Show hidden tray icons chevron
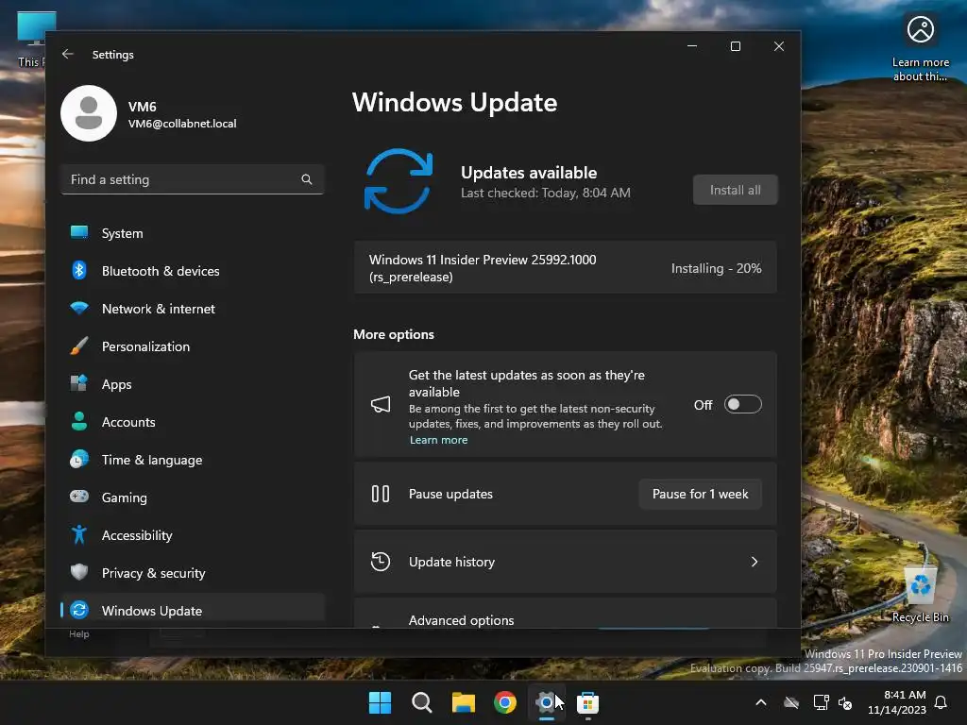 pos(761,702)
